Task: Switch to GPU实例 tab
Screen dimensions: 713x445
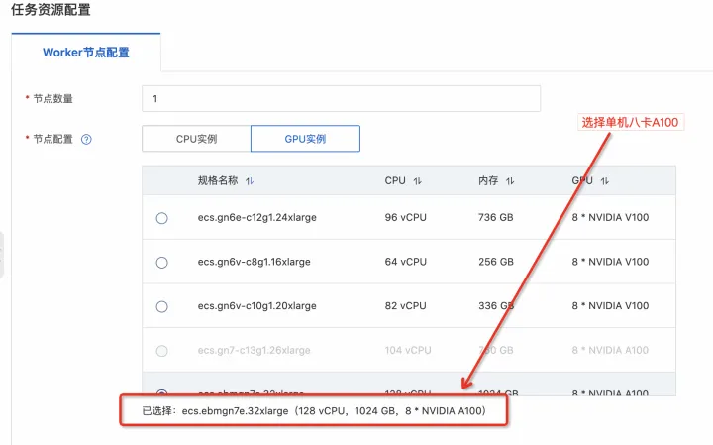Action: pos(305,139)
